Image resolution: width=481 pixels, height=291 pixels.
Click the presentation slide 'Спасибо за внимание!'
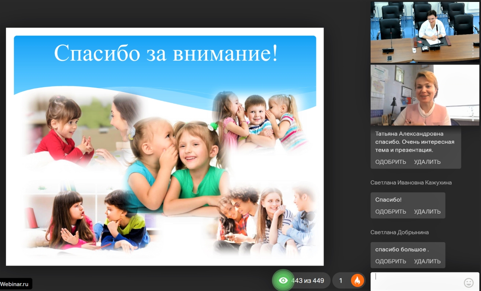tap(165, 146)
